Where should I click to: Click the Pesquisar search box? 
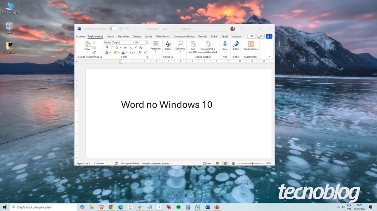[x=199, y=29]
